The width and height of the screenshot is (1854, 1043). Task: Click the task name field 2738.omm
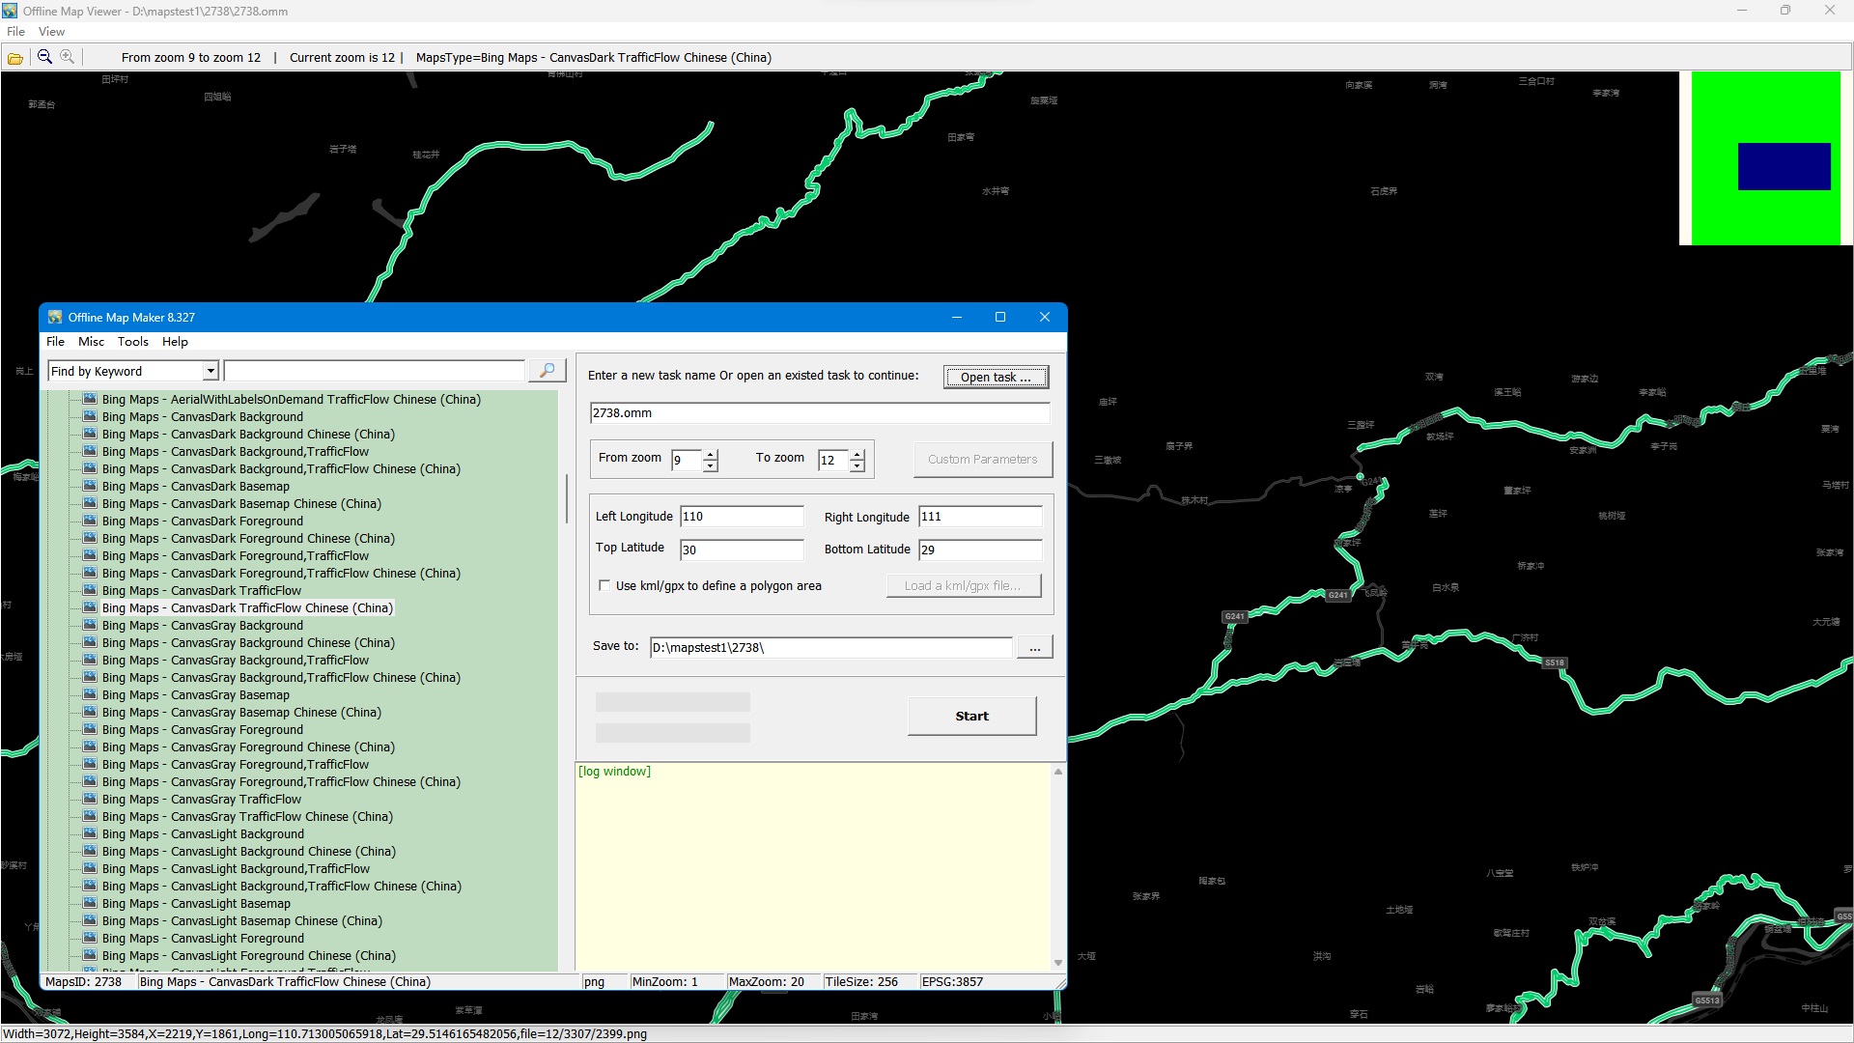[819, 413]
